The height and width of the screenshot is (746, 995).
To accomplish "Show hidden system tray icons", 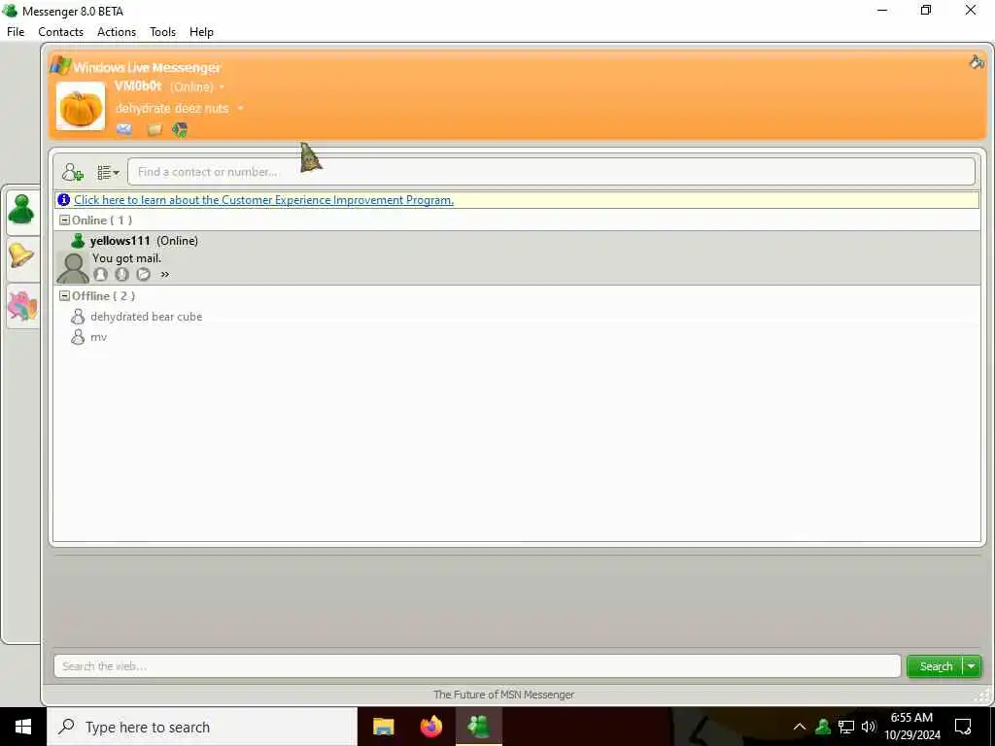I will (800, 727).
